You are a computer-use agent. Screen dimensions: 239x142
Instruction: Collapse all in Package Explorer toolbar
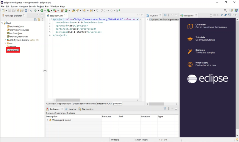35,20
